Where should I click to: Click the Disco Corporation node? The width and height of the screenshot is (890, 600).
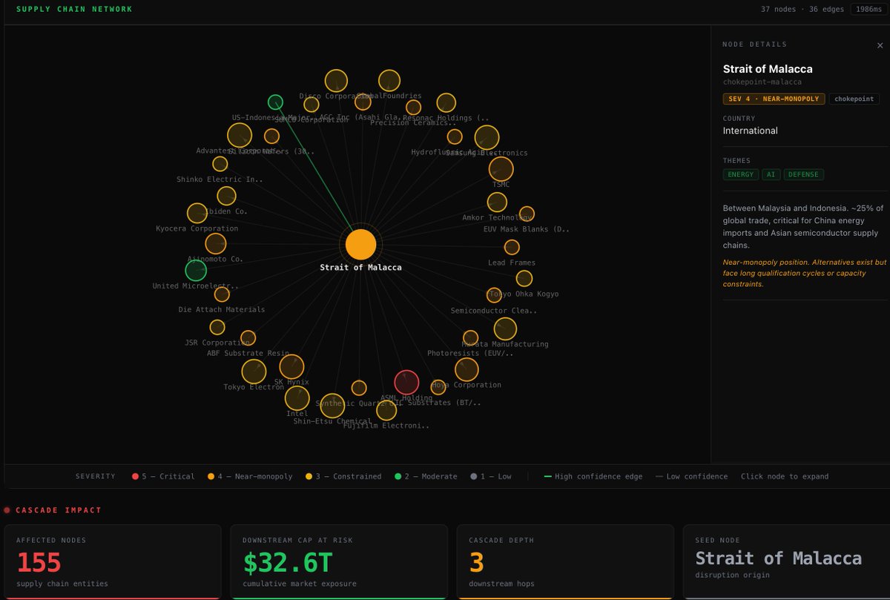tap(336, 81)
